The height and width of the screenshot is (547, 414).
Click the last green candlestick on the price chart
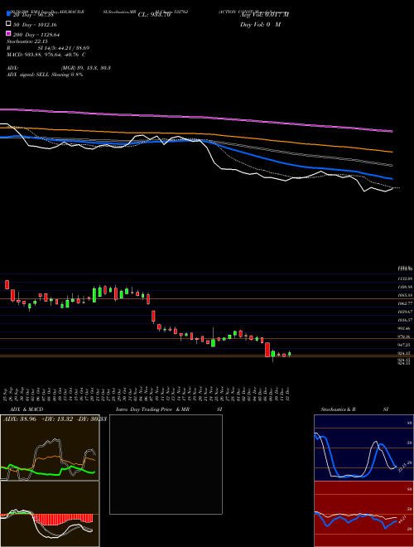[x=290, y=354]
